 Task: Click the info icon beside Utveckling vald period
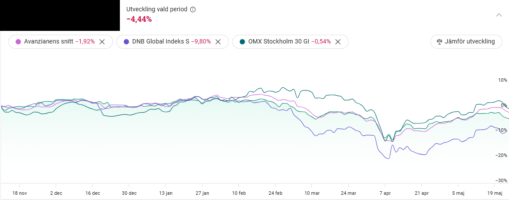click(x=193, y=10)
